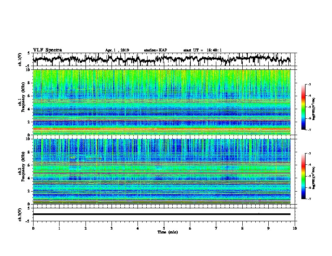Click the time-axis tick label "7"
This screenshot has height=256, width=332.
click(x=216, y=228)
